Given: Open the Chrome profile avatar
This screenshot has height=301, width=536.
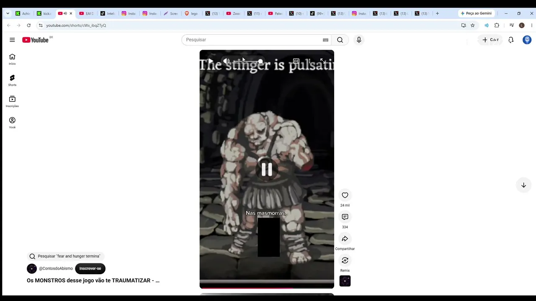Looking at the screenshot, I should pyautogui.click(x=522, y=26).
